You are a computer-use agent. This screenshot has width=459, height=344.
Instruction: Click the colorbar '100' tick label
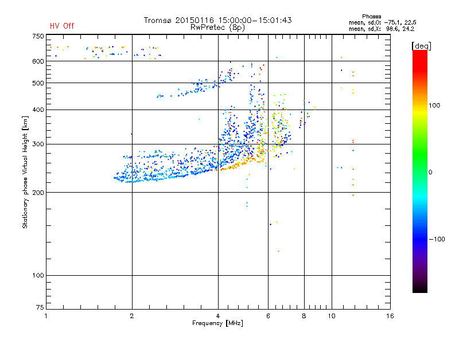click(x=434, y=105)
